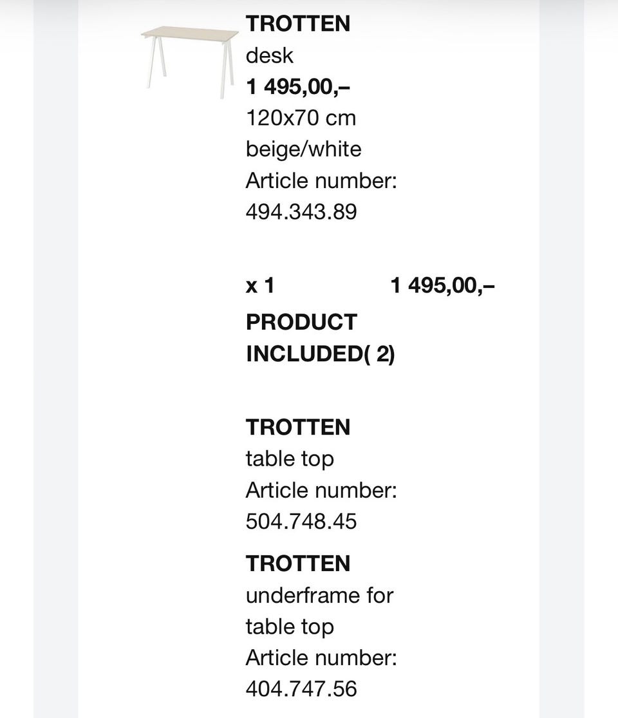Image resolution: width=618 pixels, height=718 pixels.
Task: Open the TROTTEN table top item
Action: coord(298,427)
